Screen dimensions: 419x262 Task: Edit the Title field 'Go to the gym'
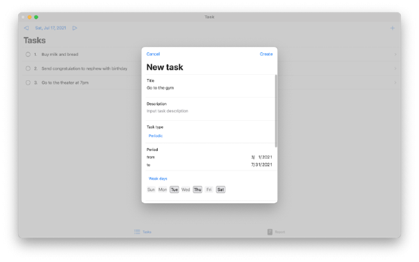tap(209, 88)
